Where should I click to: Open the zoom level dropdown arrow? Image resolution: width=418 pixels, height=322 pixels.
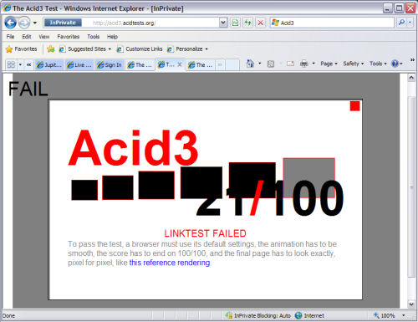coord(403,315)
